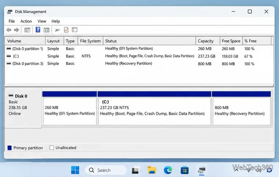The height and width of the screenshot is (177, 279).
Task: Click the 237.23 GB capacity cell
Action: pyautogui.click(x=207, y=56)
